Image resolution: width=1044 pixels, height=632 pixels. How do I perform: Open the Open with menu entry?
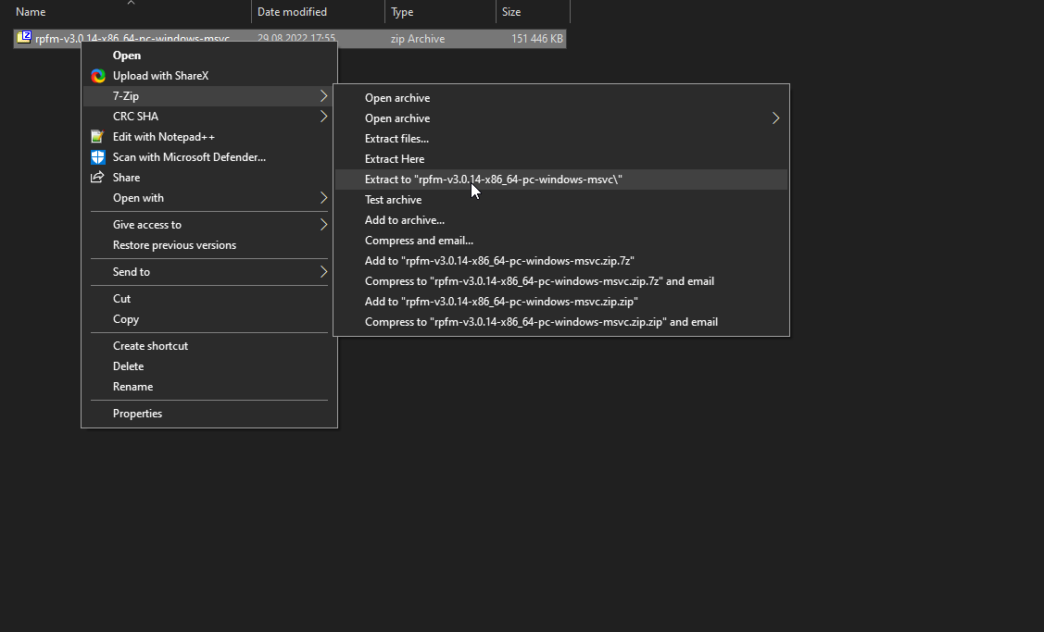(209, 198)
